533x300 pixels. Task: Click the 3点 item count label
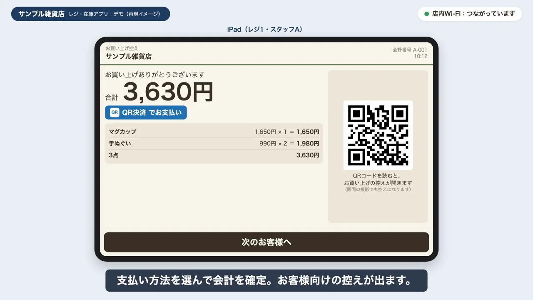(x=114, y=155)
